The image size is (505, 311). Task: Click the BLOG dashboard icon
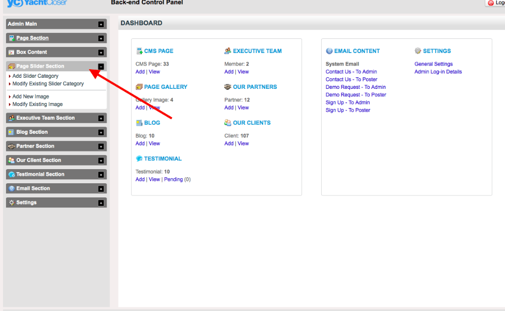pos(139,123)
